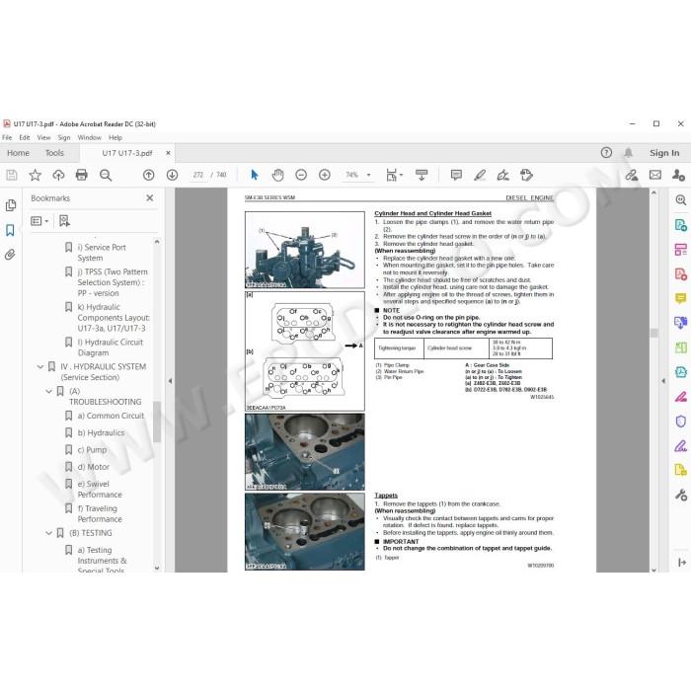
Task: Open the 'a) Common Circuit' bookmark
Action: 111,416
